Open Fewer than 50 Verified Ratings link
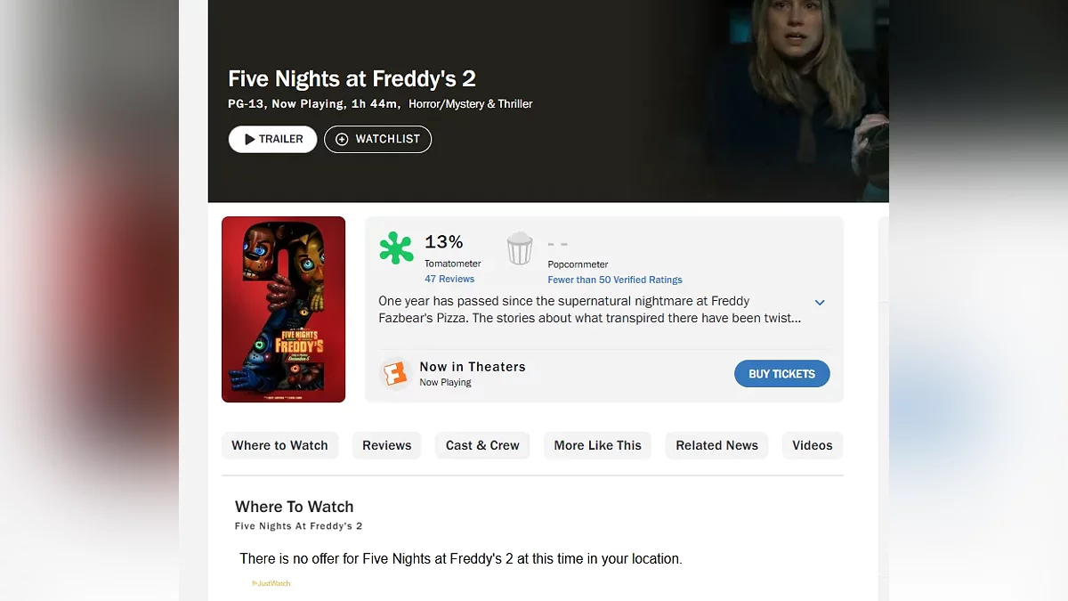This screenshot has width=1068, height=601. (615, 280)
